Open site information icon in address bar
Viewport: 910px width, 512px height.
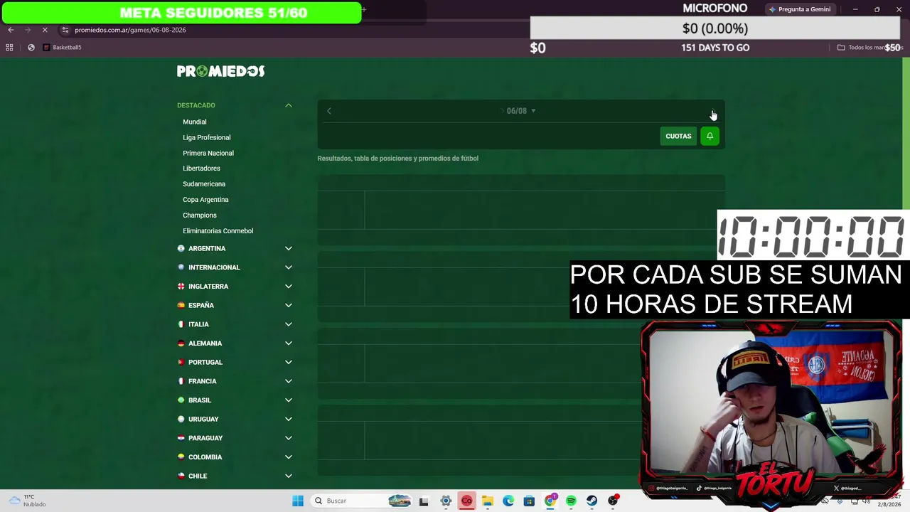[x=65, y=30]
